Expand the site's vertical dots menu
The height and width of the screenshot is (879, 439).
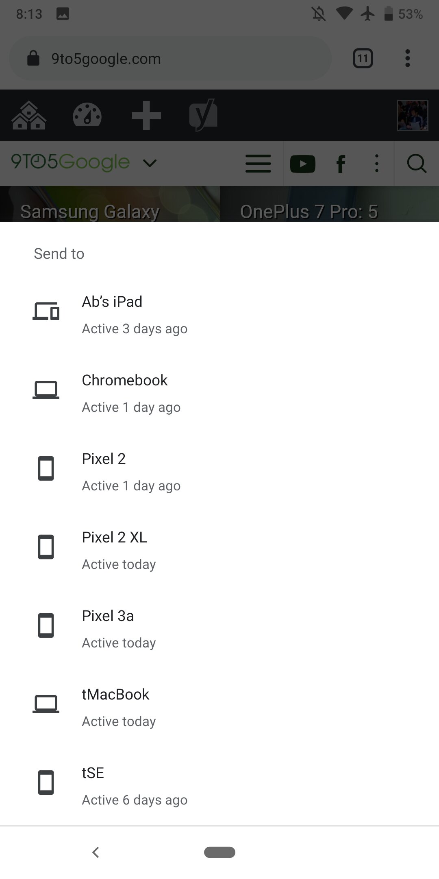377,164
